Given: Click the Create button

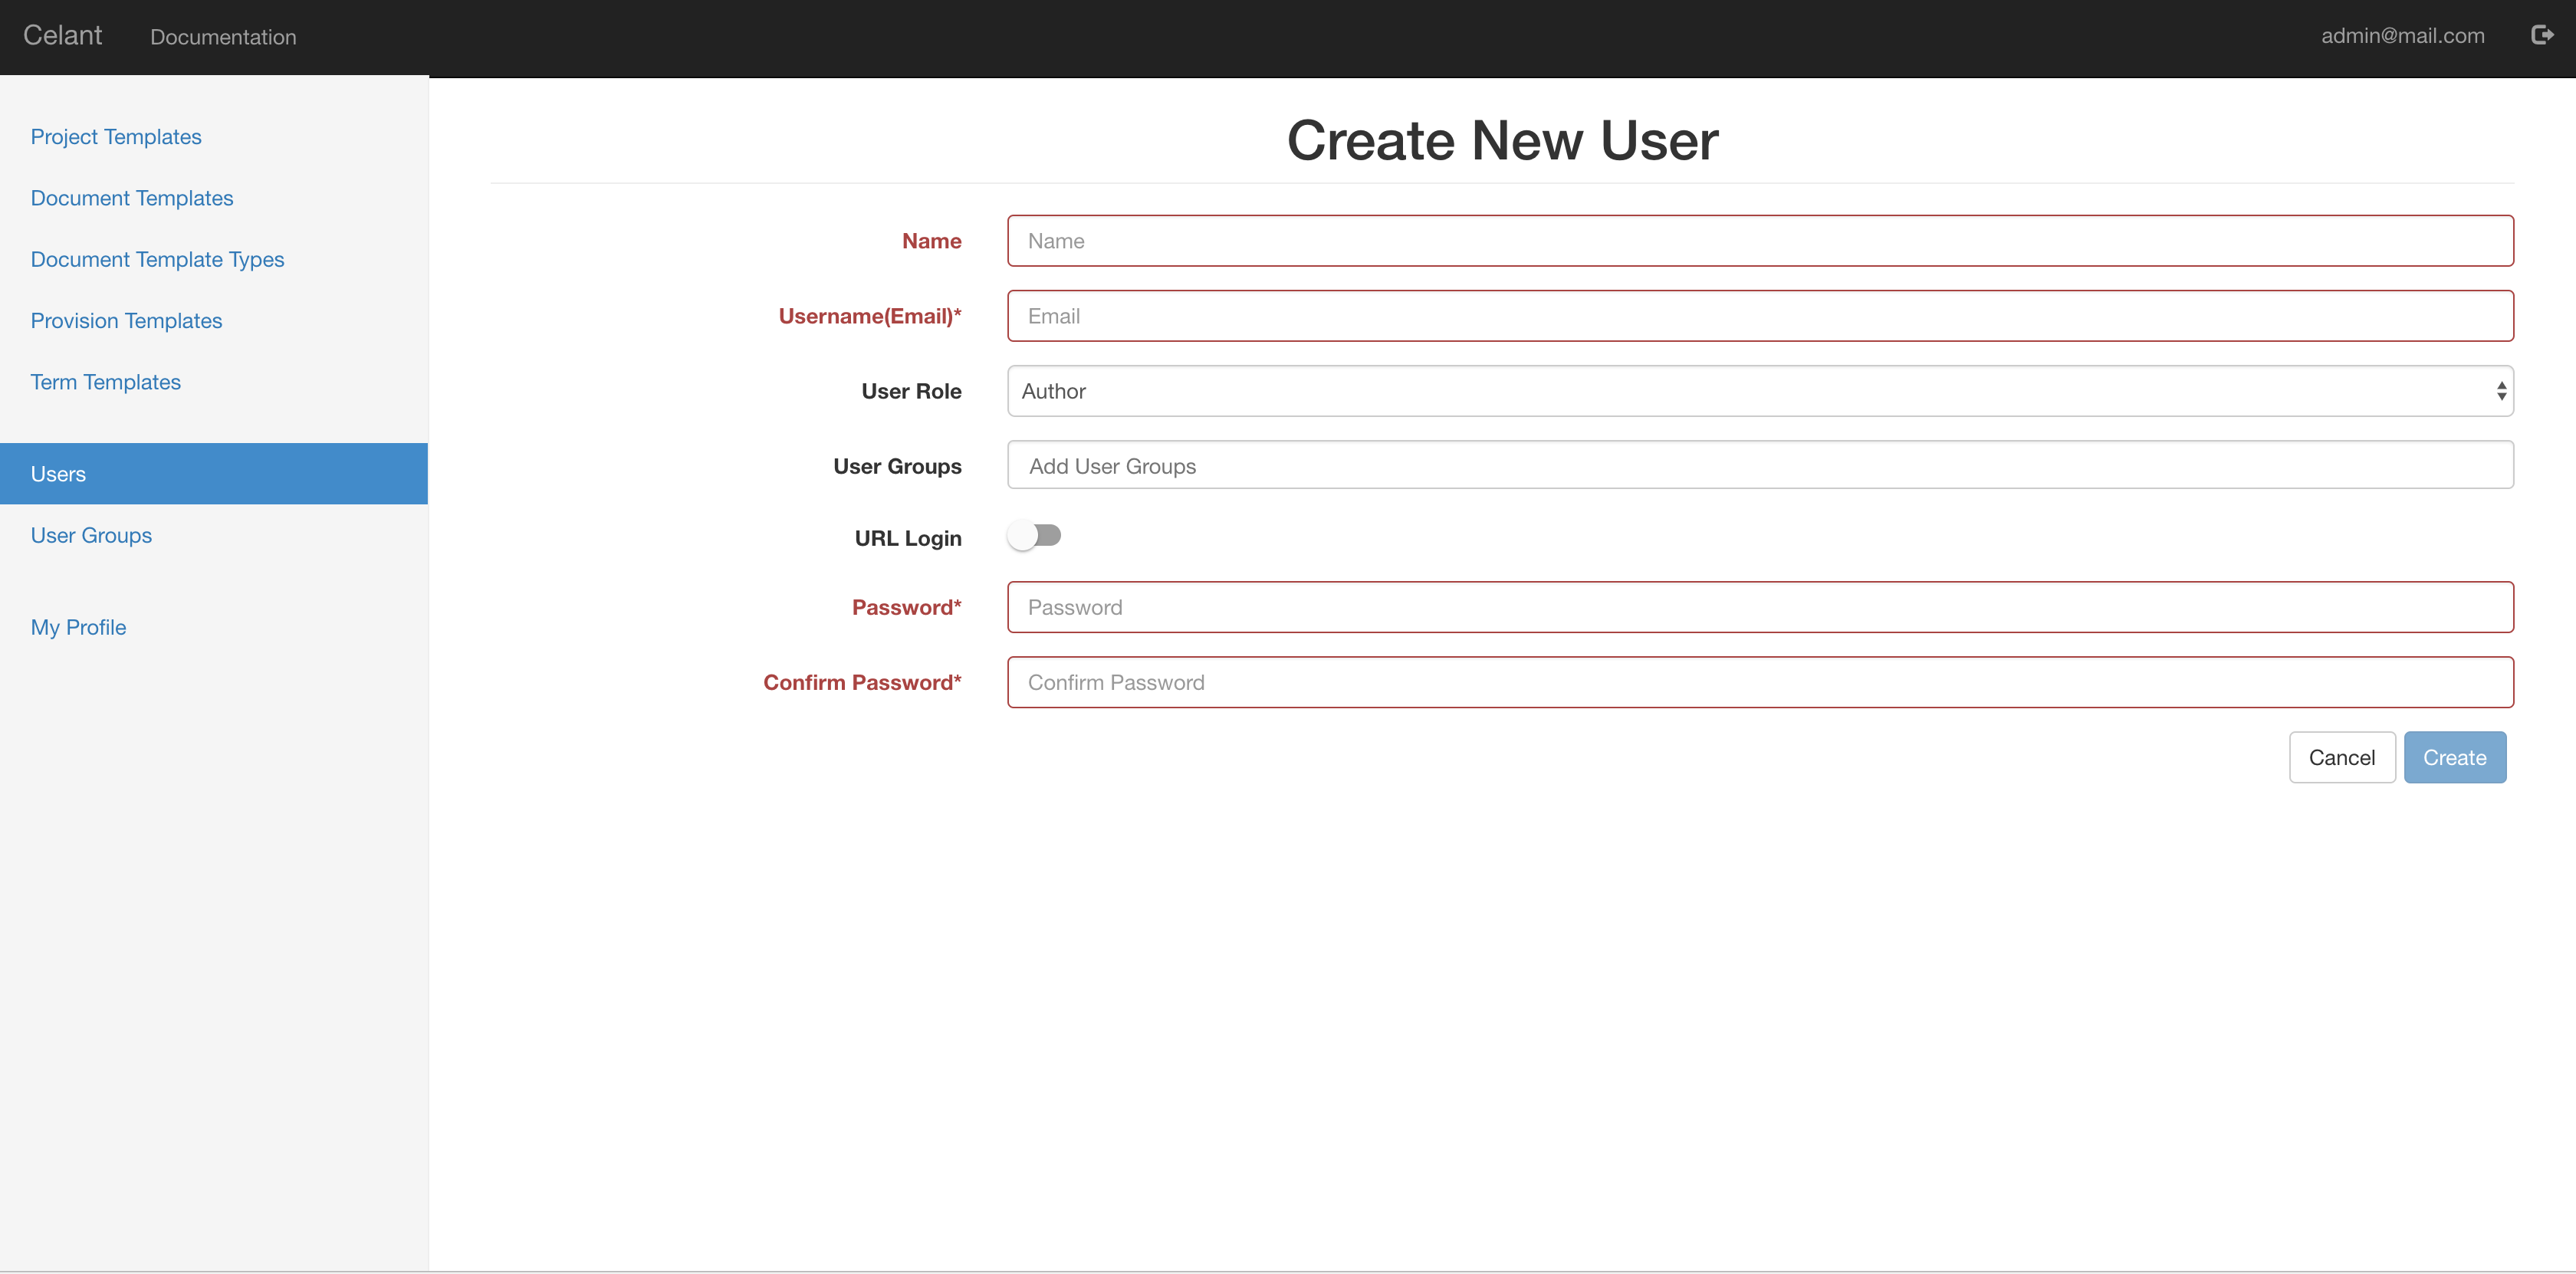Looking at the screenshot, I should [x=2455, y=757].
